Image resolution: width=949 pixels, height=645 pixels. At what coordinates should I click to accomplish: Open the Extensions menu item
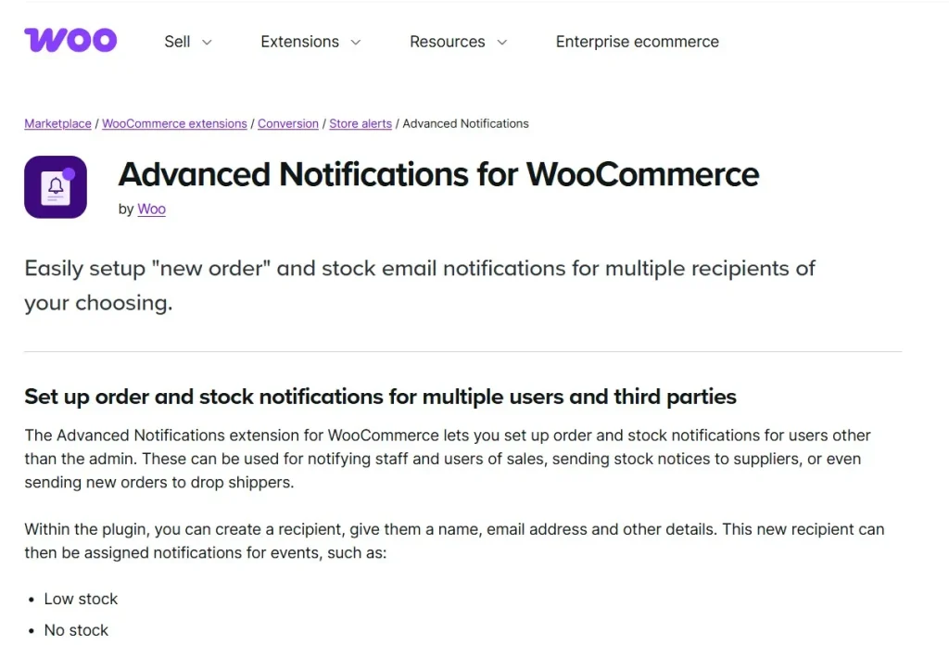[299, 42]
